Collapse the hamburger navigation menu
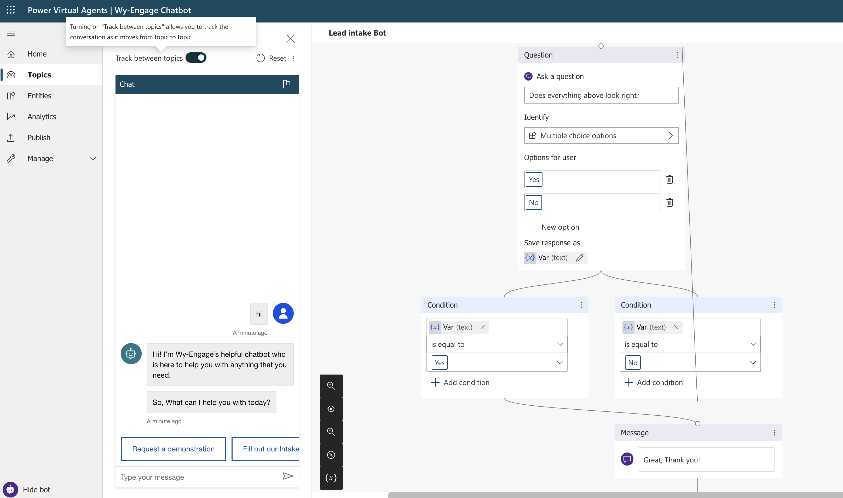Screen dimensions: 843x498 coord(11,33)
